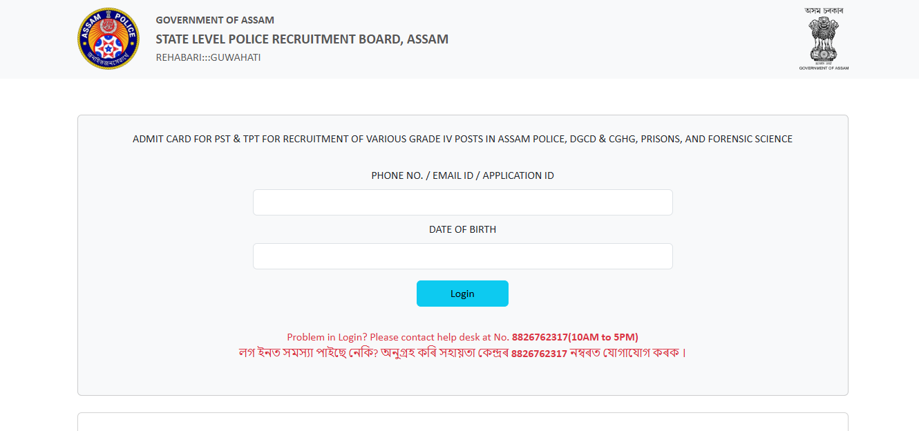Select the DATE OF BIRTH label text
Viewport: 919px width, 431px height.
462,229
